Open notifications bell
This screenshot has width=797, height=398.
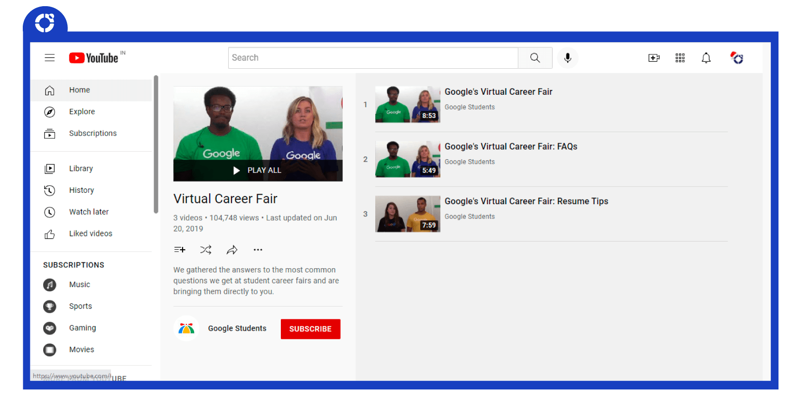[x=706, y=58]
